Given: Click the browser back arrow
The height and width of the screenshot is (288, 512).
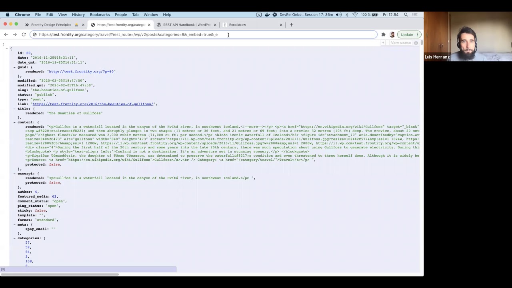Looking at the screenshot, I should tap(6, 34).
